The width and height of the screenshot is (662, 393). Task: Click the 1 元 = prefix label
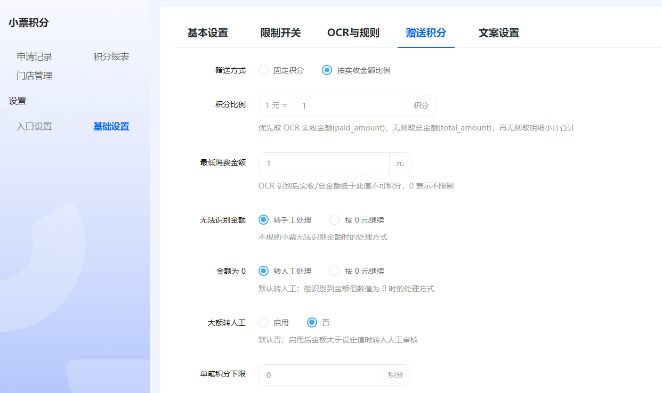(276, 105)
